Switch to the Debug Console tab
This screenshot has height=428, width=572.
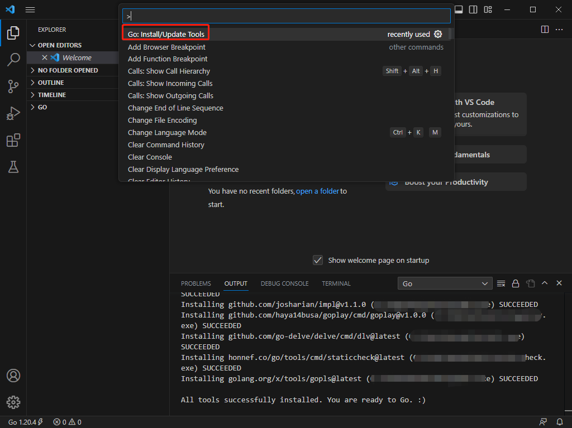pyautogui.click(x=284, y=283)
